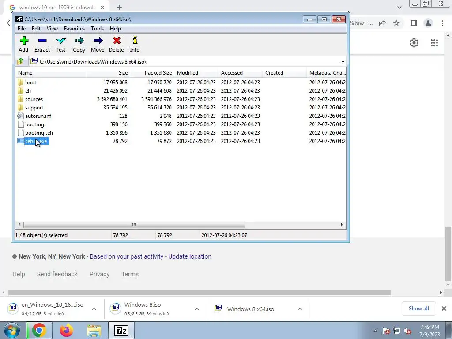
Task: Click Chrome page horizontal scrollbar thumb
Action: [199, 292]
